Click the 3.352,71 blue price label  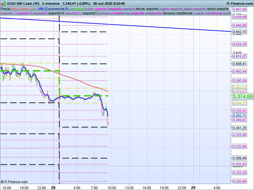(239, 116)
